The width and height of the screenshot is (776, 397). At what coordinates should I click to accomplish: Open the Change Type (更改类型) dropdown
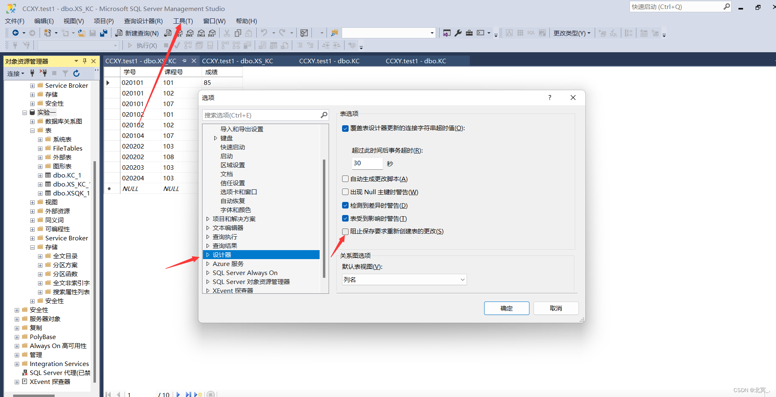coord(572,33)
